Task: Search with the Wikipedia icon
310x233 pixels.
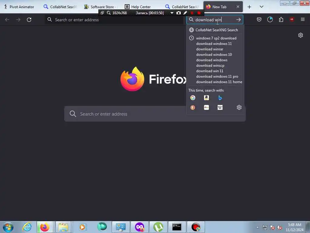Action: (220, 107)
